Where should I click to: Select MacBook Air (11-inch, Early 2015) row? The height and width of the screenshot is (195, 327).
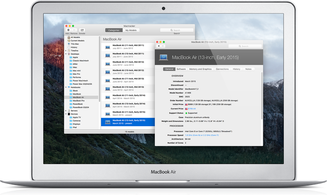[x=128, y=114]
